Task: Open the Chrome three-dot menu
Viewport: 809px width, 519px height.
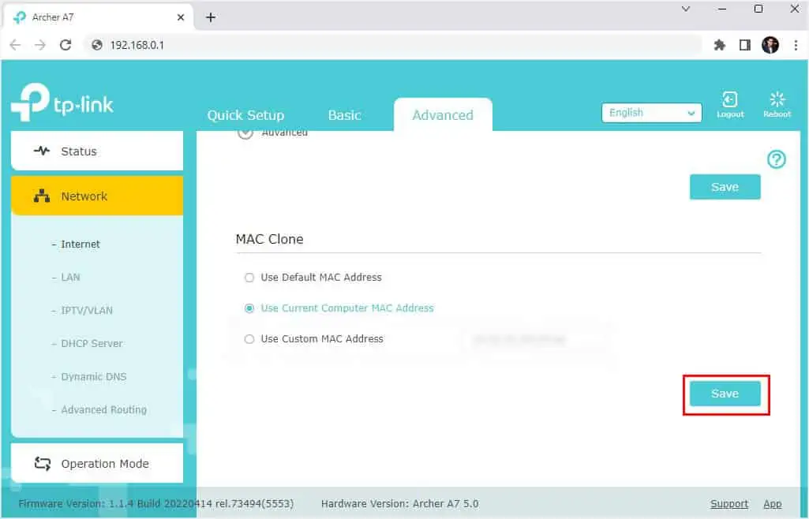Action: click(x=796, y=45)
